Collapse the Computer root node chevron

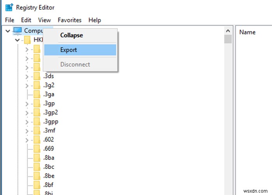(8, 31)
